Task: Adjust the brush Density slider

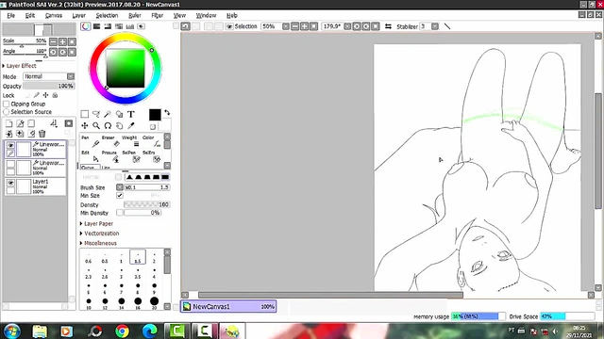Action: coord(146,204)
